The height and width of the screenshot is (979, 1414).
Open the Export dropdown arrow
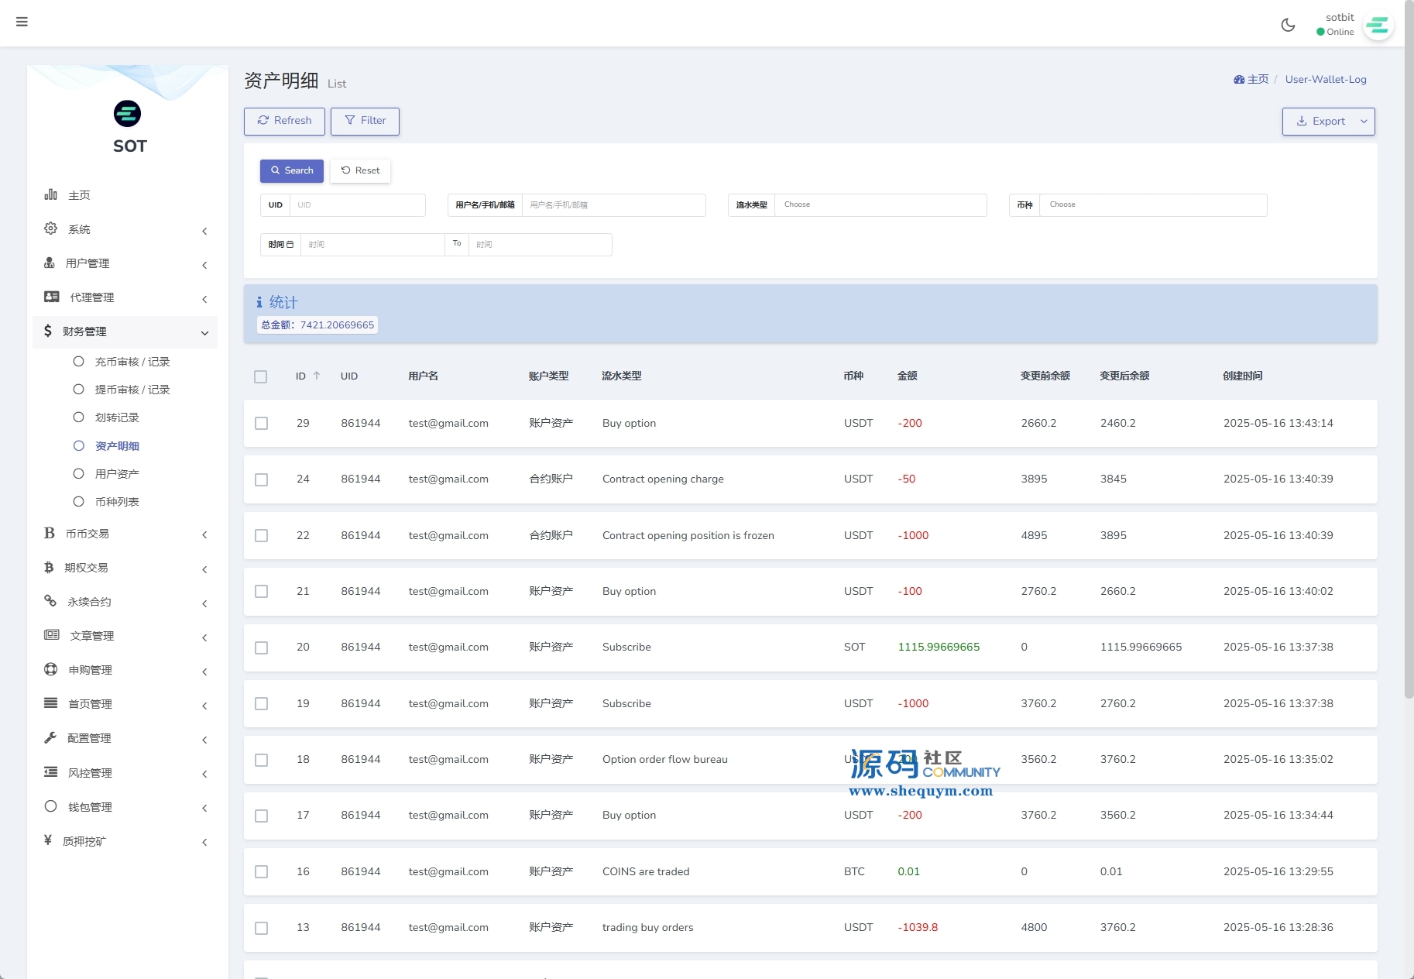pyautogui.click(x=1364, y=122)
